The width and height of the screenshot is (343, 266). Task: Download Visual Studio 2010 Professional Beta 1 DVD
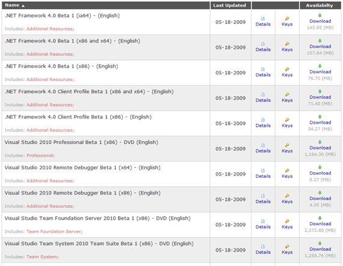(x=320, y=148)
